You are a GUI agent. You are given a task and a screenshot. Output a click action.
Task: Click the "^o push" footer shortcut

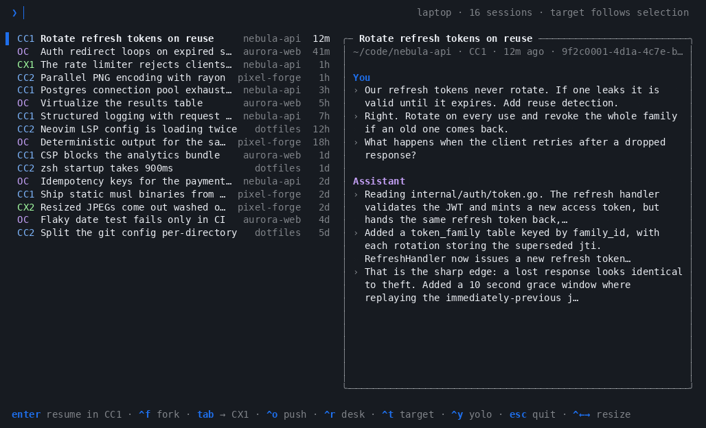pos(286,414)
